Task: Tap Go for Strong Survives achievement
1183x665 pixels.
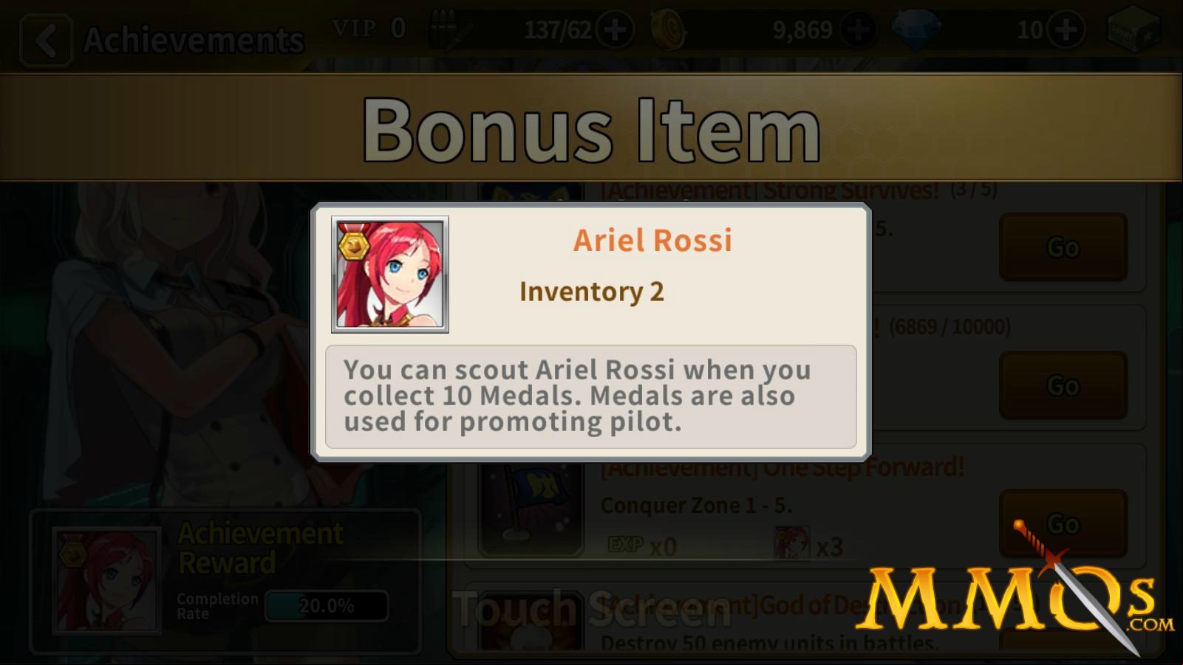Action: tap(1063, 247)
